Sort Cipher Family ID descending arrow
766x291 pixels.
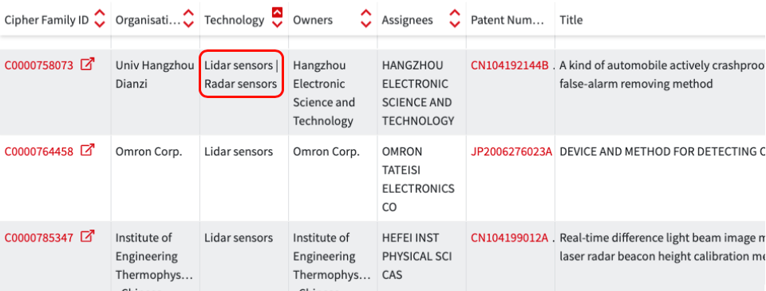pyautogui.click(x=100, y=24)
